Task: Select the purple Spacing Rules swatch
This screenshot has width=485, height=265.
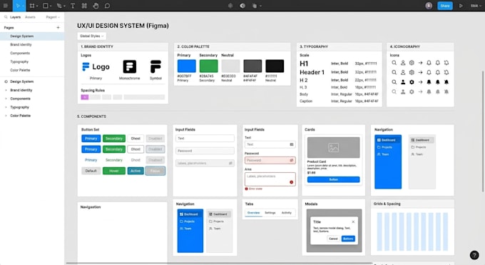Action: (x=85, y=97)
